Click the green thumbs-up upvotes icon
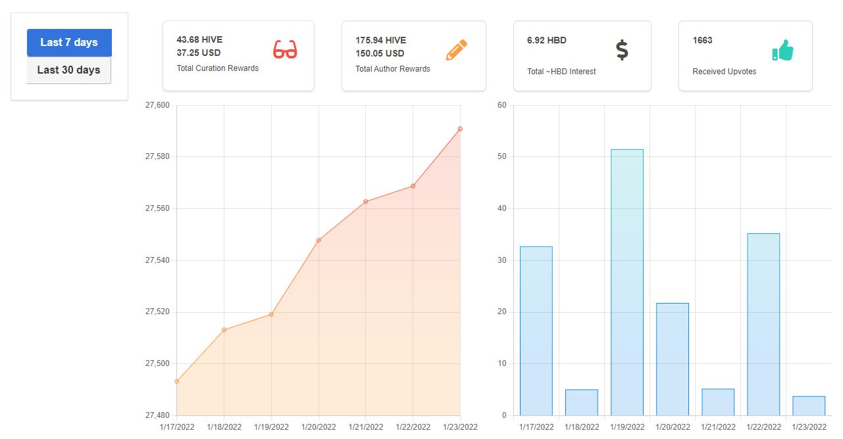The height and width of the screenshot is (439, 843). click(782, 50)
